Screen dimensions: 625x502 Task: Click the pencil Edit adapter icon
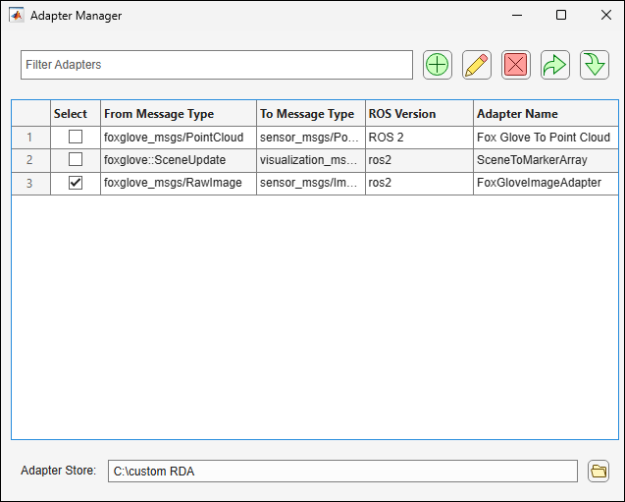tap(476, 65)
